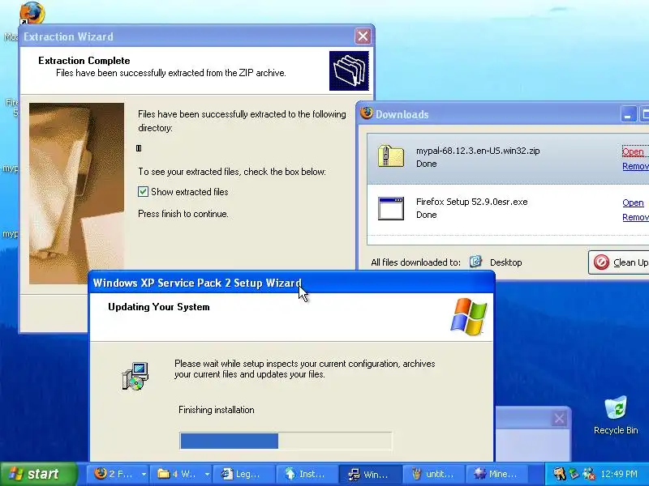
Task: Click the mypal-68.12.3.en-US.win32.zip file name
Action: pos(478,151)
